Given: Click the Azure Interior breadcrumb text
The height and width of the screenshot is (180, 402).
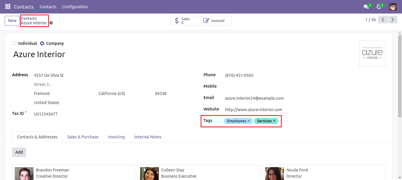Looking at the screenshot, I should [34, 23].
